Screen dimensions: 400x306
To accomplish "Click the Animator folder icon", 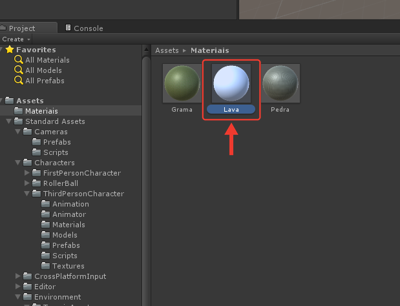I will pos(46,214).
